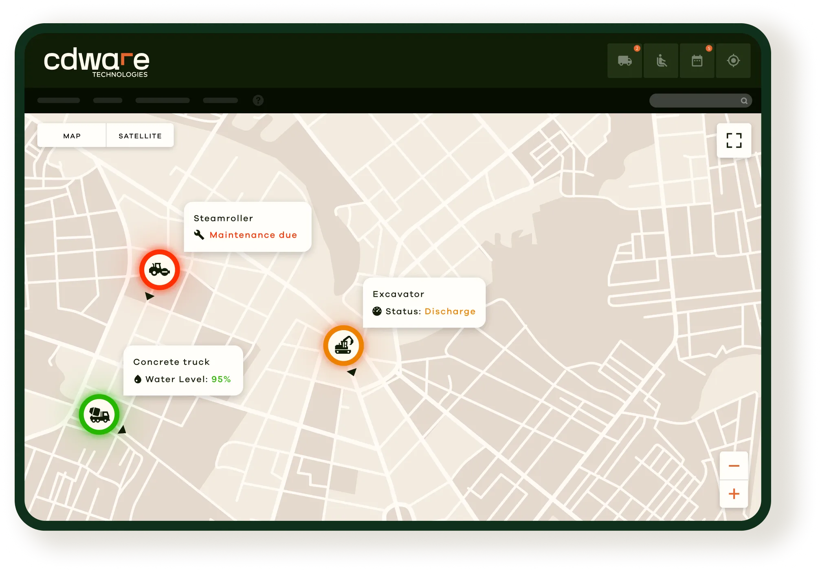Click the search input field
The height and width of the screenshot is (571, 820).
[701, 101]
